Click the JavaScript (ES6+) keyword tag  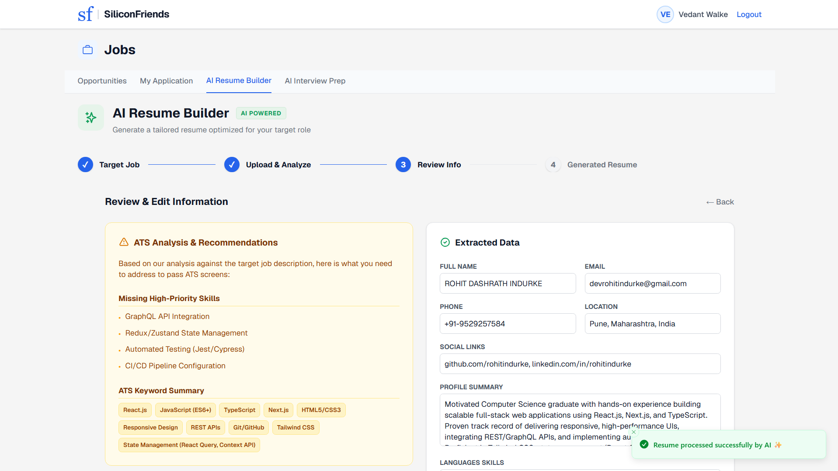tap(185, 410)
